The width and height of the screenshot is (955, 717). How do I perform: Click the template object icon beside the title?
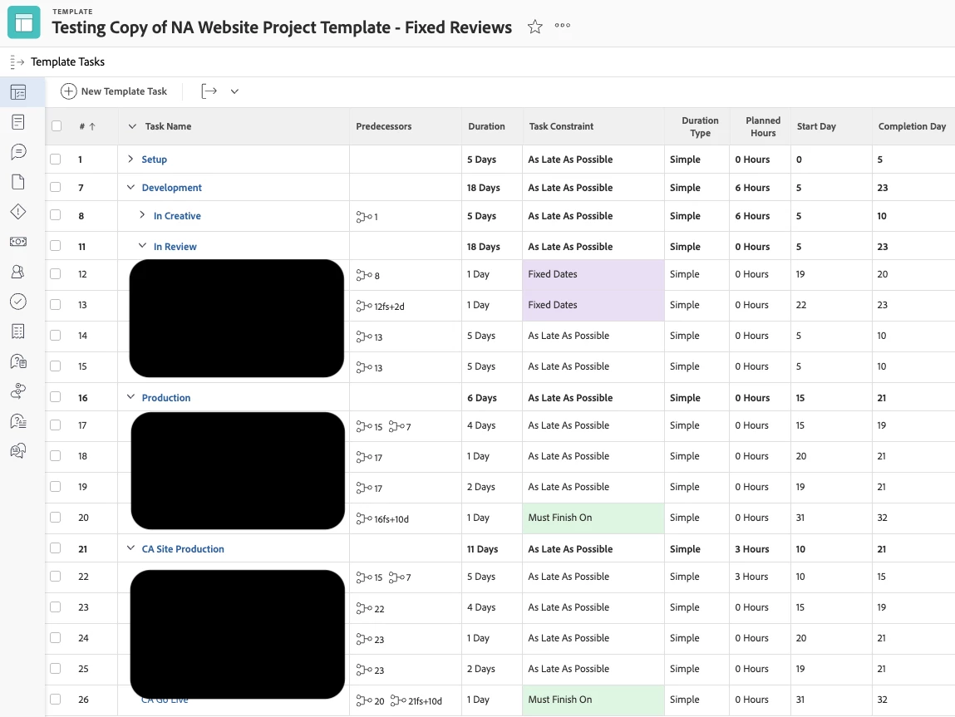point(24,22)
